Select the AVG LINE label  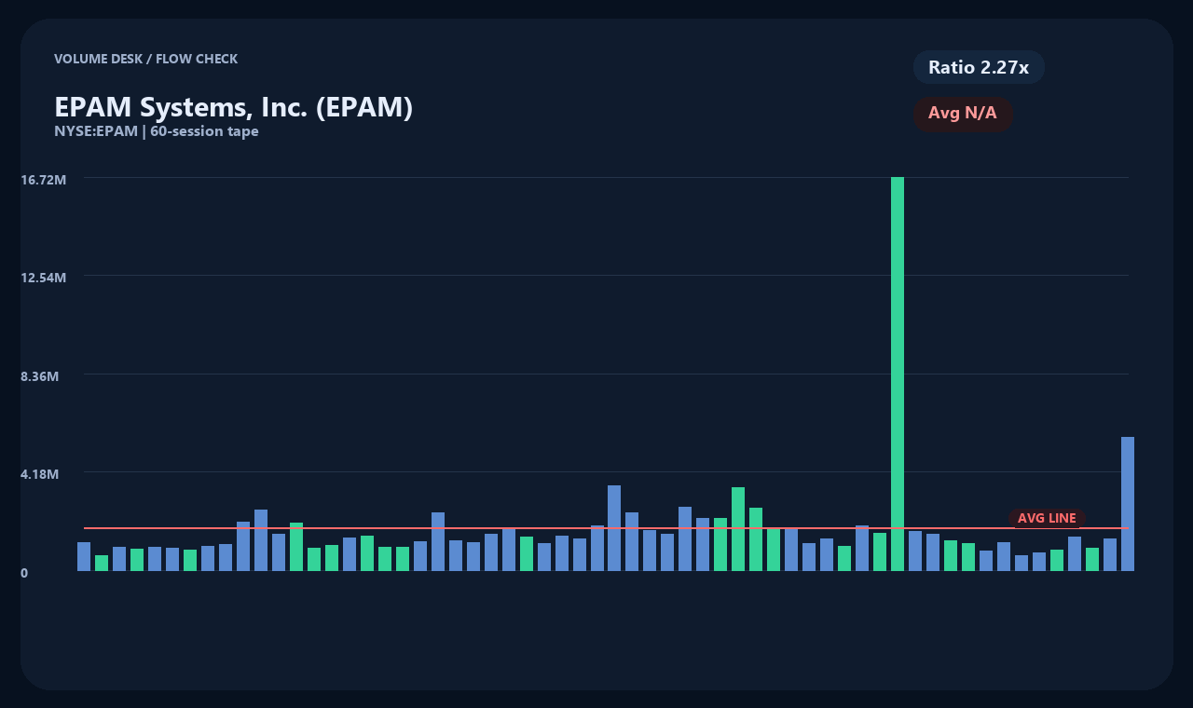click(1047, 518)
